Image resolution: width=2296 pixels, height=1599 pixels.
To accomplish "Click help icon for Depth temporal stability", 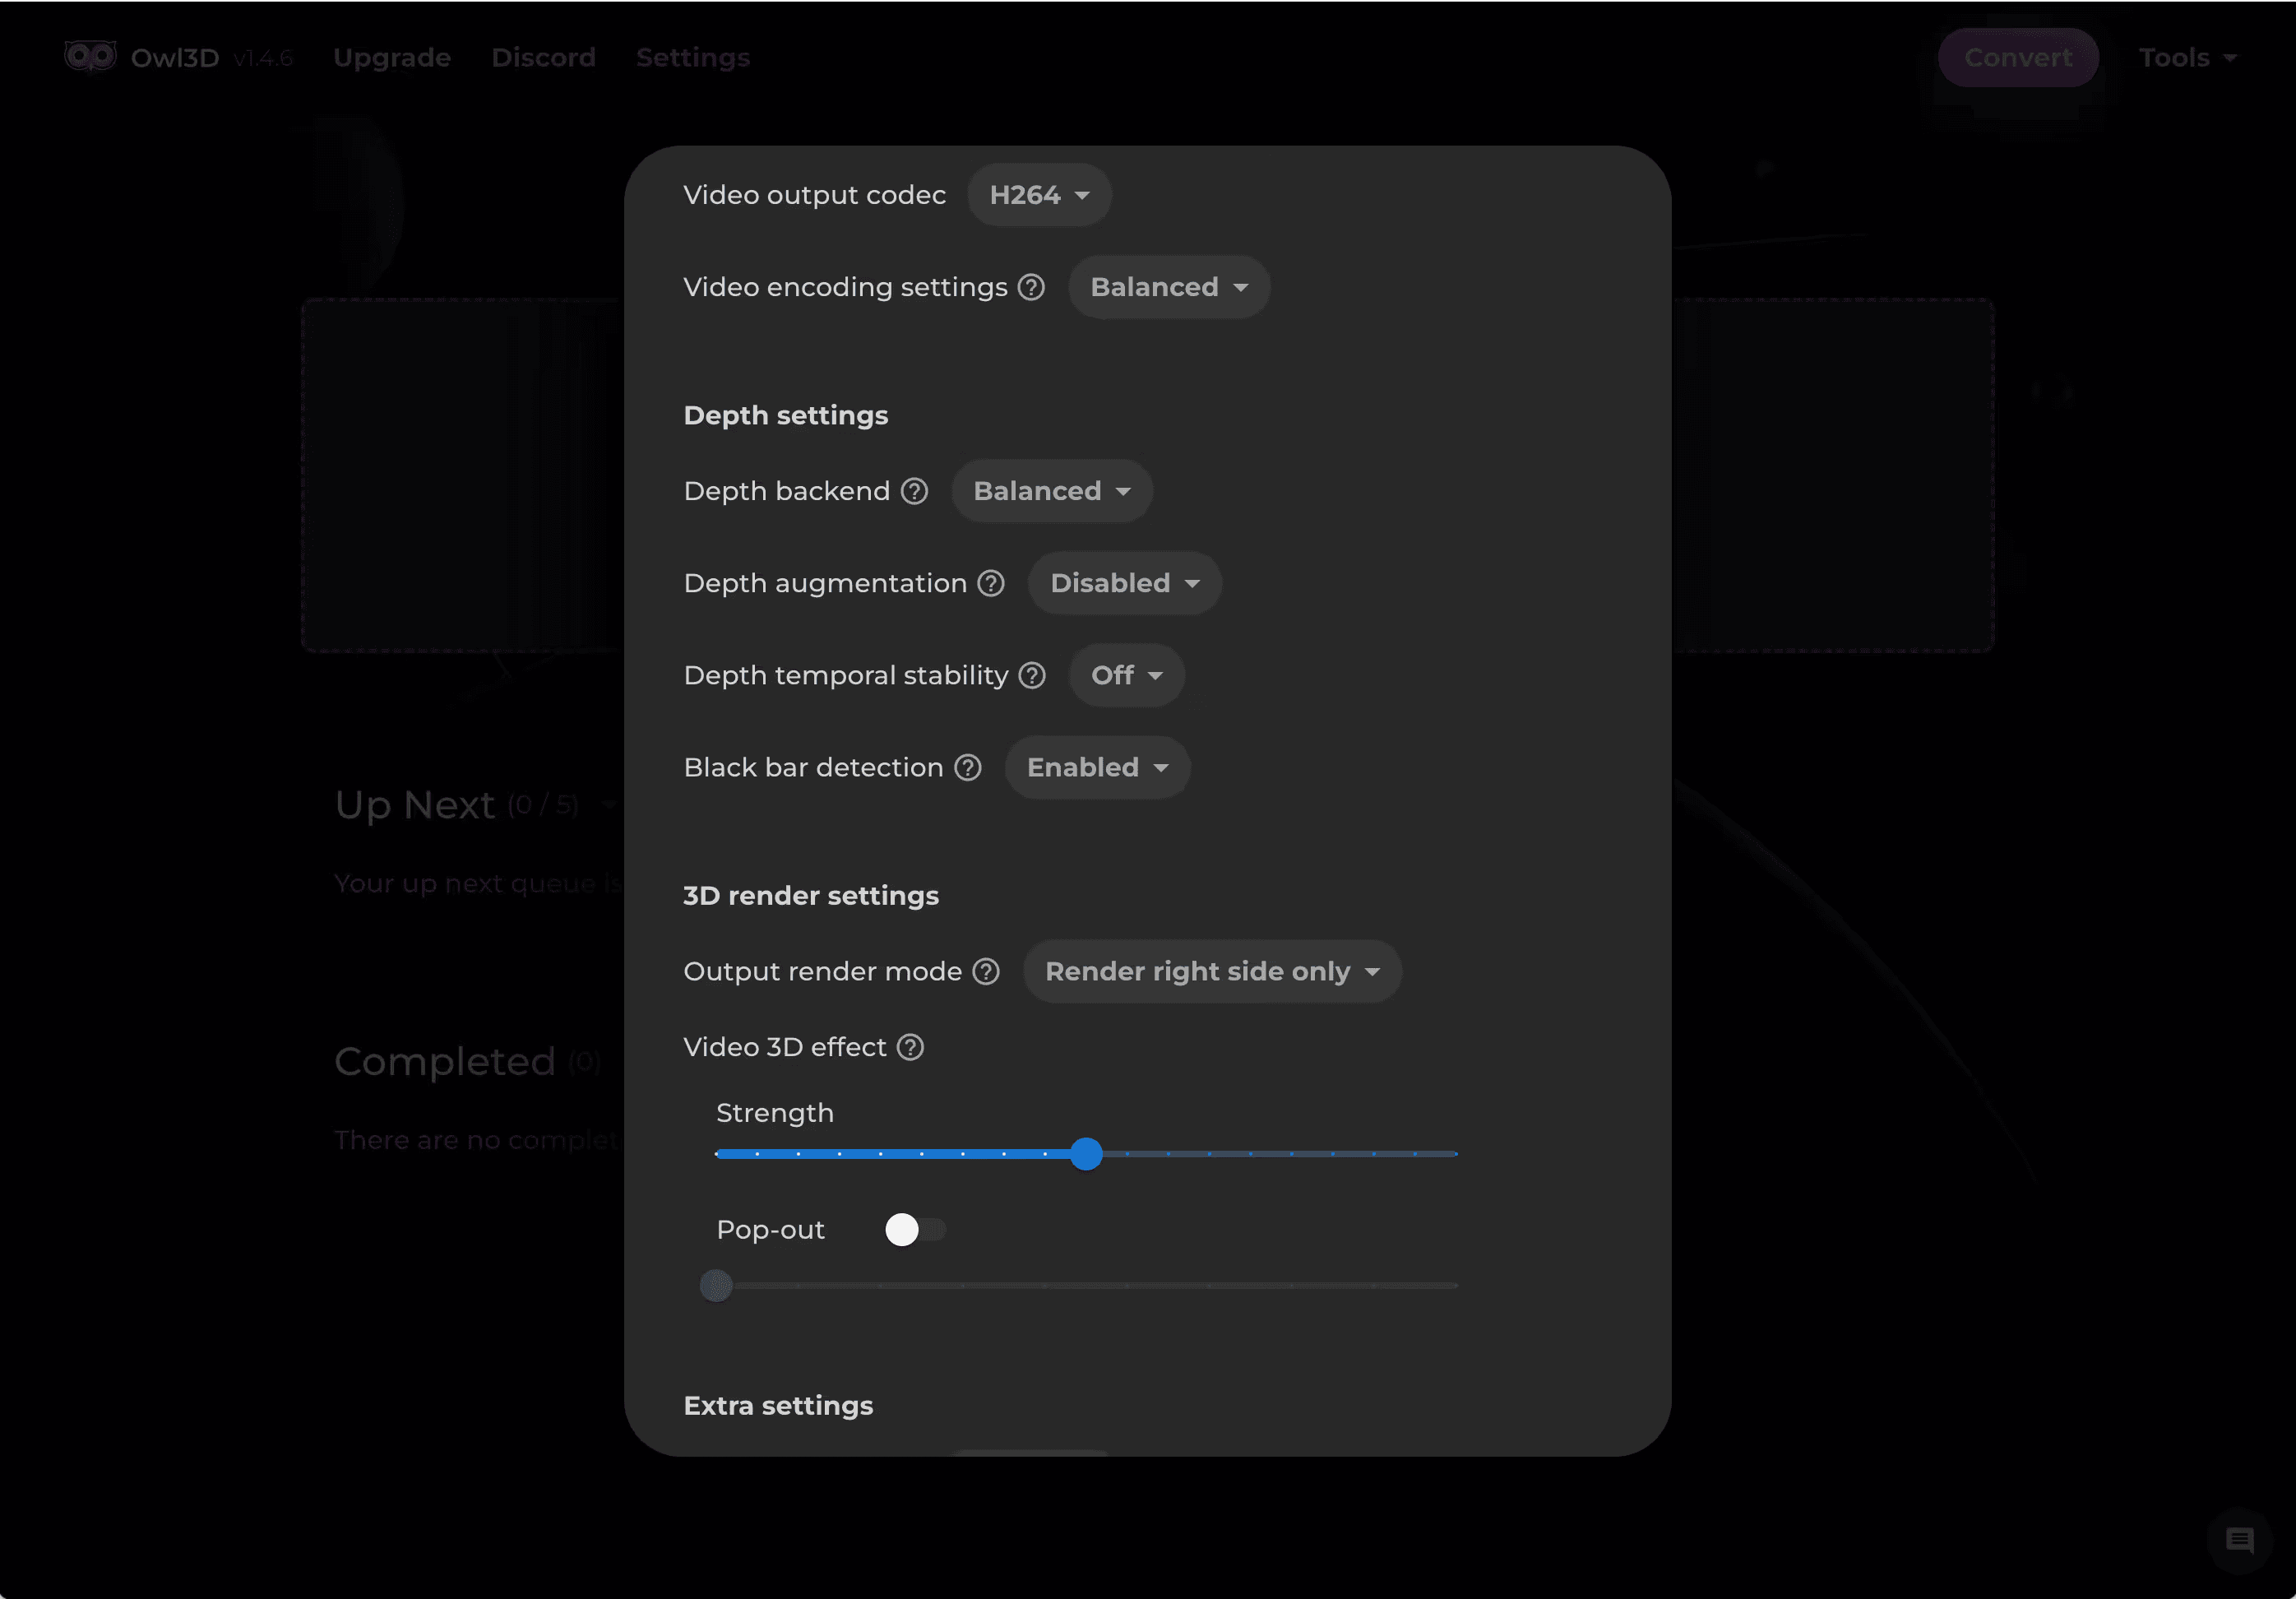I will tap(1032, 675).
